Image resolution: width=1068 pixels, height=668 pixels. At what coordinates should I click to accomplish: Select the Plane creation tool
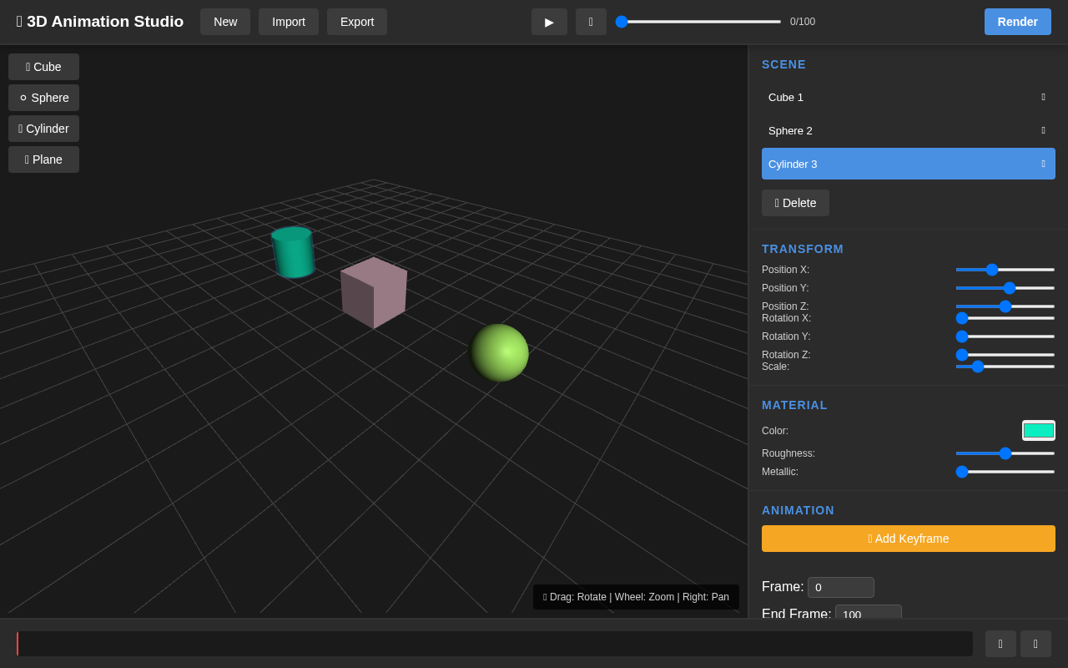pyautogui.click(x=43, y=159)
